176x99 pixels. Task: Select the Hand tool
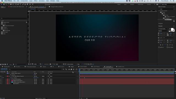point(4,4)
